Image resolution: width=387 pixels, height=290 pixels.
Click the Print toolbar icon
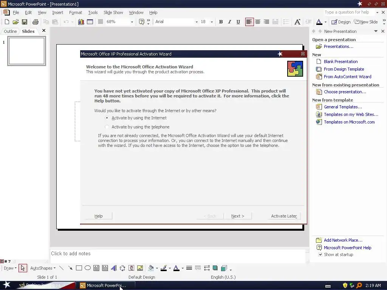click(35, 22)
